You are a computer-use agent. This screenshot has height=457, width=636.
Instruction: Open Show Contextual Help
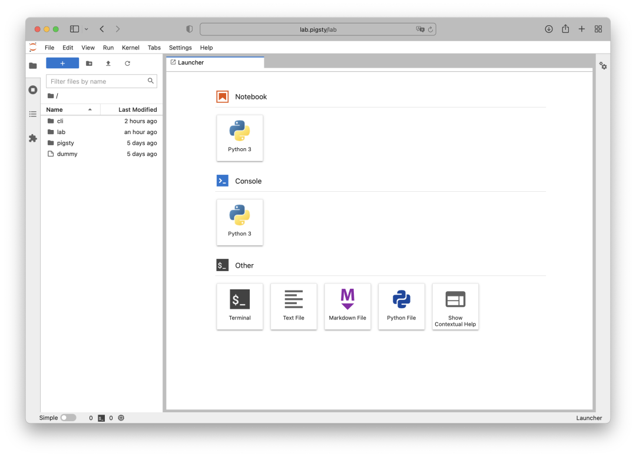pos(455,306)
